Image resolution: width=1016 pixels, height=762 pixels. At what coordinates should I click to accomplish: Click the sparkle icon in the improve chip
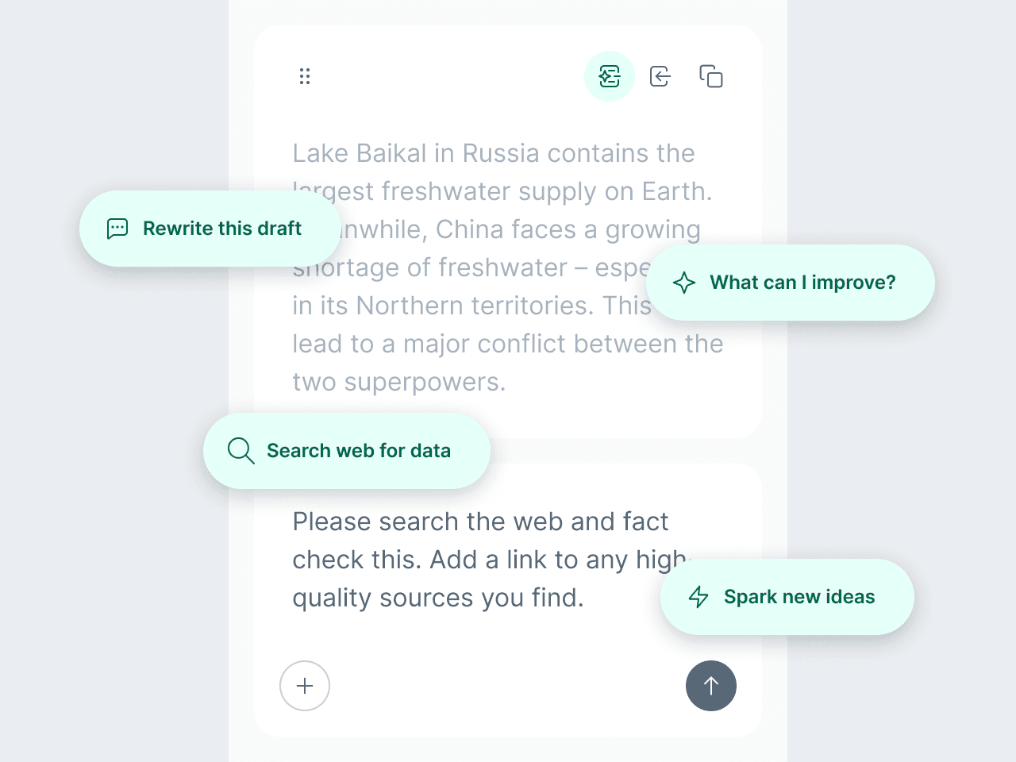tap(684, 283)
